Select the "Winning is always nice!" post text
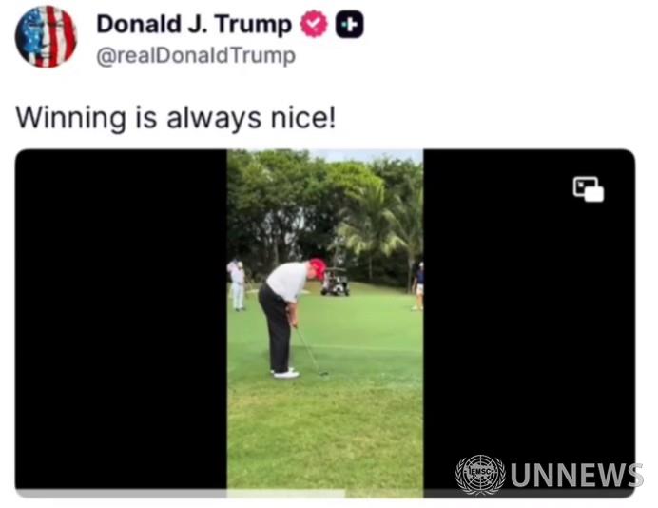Image resolution: width=658 pixels, height=508 pixels. (x=176, y=118)
